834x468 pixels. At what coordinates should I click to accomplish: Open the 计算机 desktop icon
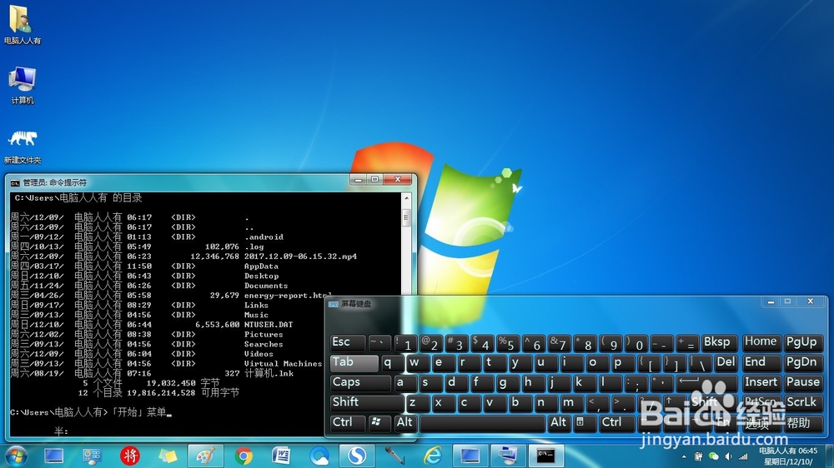click(22, 85)
